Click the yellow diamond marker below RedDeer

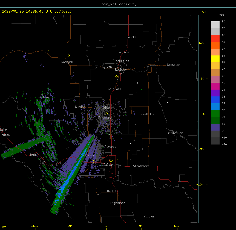tap(117, 77)
